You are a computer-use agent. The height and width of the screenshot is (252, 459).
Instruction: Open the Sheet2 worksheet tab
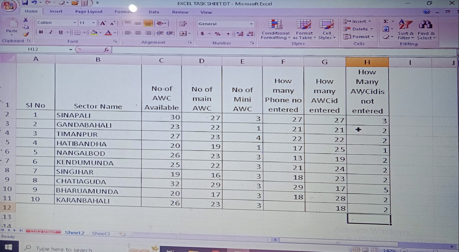(74, 233)
